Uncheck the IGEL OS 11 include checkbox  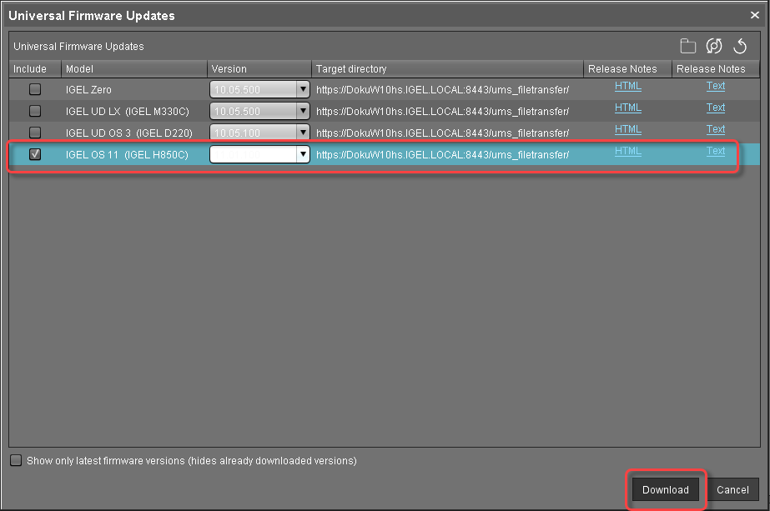35,154
